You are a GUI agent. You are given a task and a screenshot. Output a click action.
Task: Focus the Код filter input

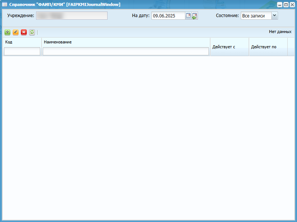point(22,51)
